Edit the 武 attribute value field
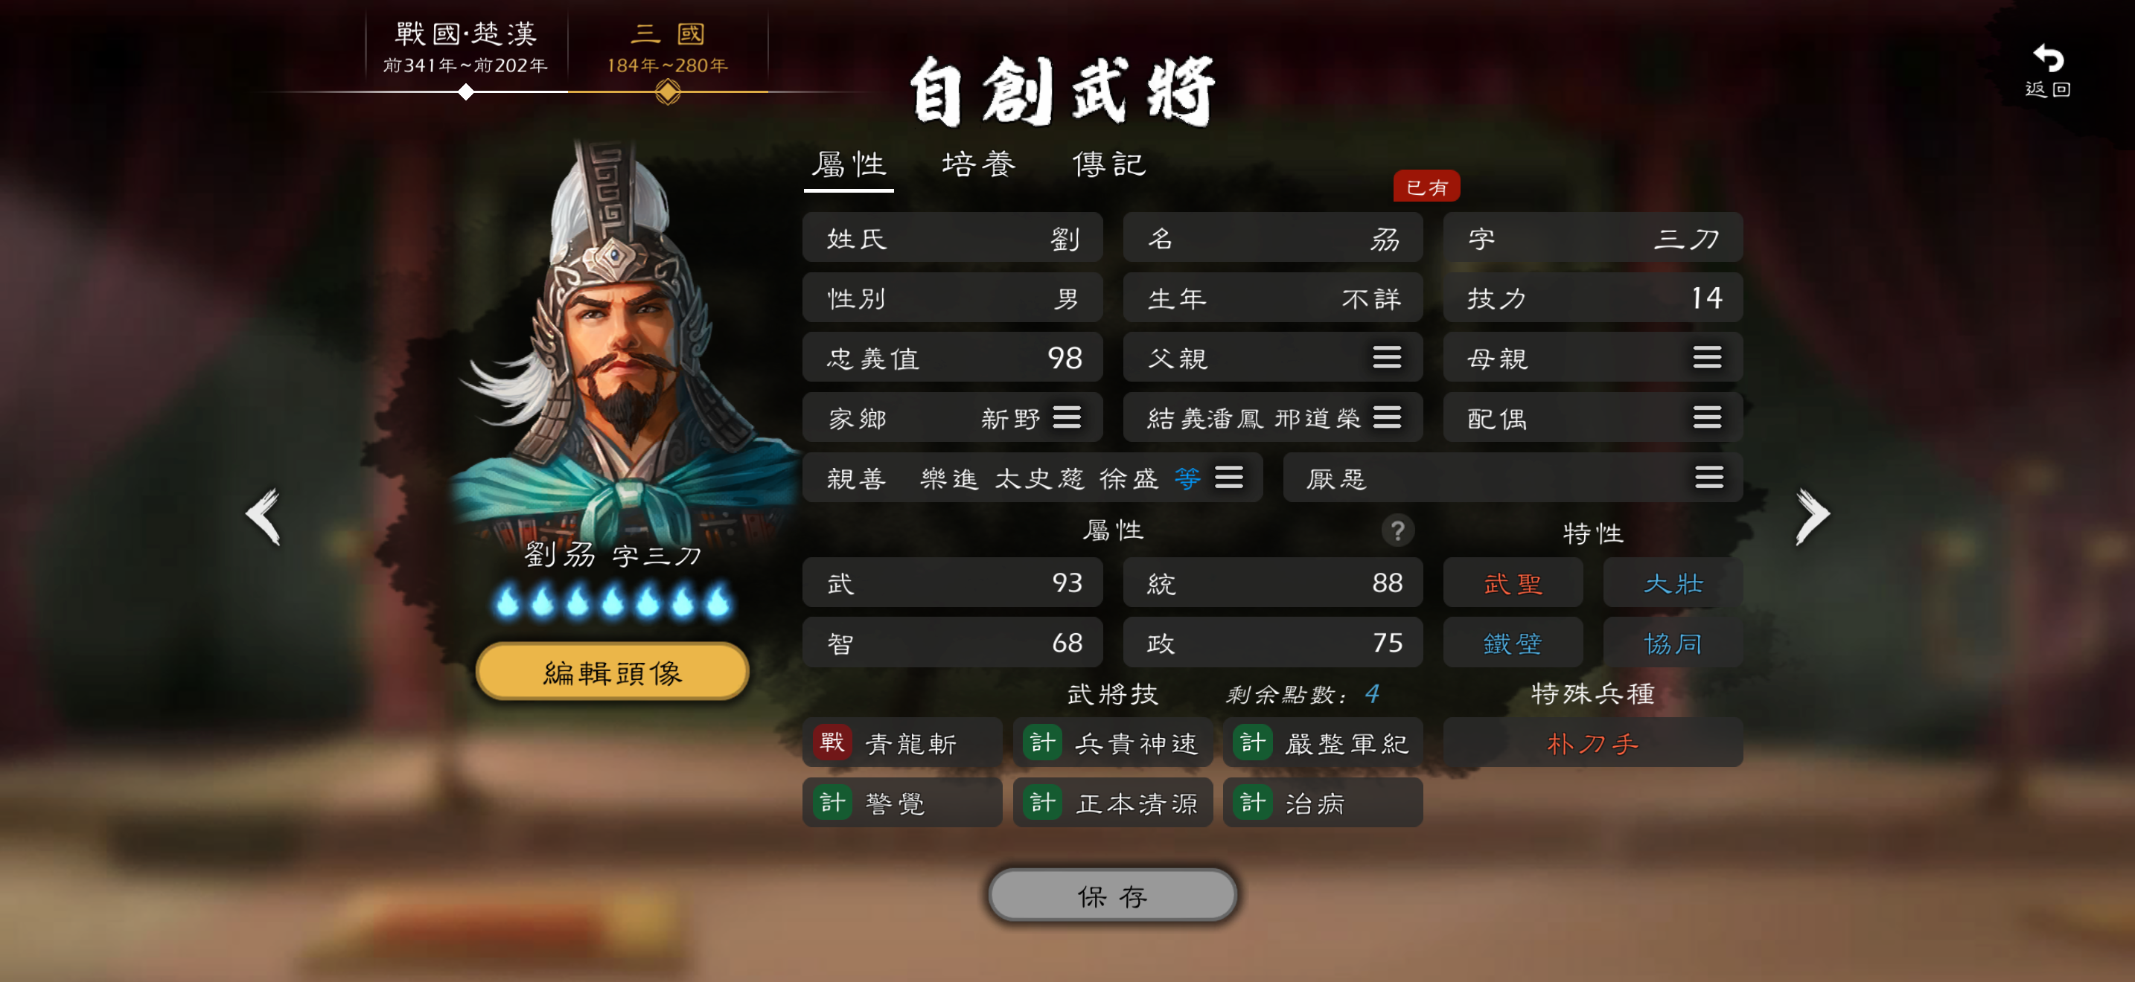Viewport: 2135px width, 982px height. pos(952,583)
